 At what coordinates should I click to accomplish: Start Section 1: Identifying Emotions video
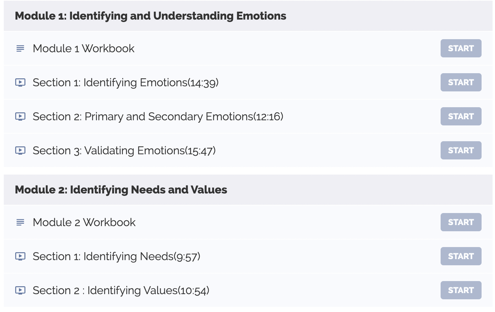point(461,82)
